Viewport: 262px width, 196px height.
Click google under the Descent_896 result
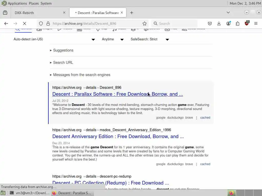click(161, 118)
